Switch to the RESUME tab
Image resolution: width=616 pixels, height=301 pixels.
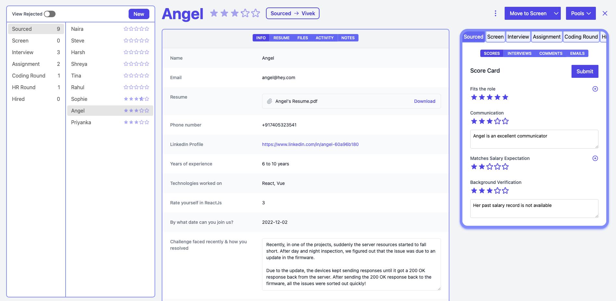(281, 38)
